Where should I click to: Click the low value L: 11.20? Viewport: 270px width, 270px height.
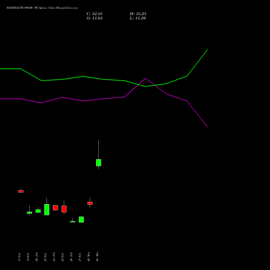[138, 18]
